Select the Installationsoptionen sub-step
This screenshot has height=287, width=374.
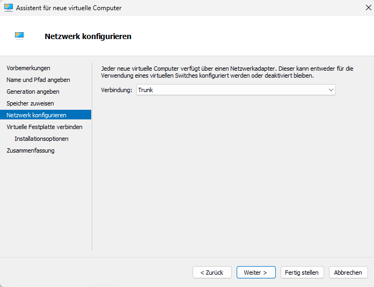pos(41,139)
